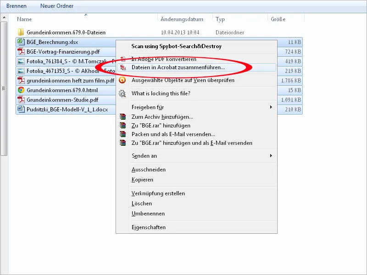Click the Chrome icon of Grundeinkommen.679.0.html
The height and width of the screenshot is (275, 367).
21,90
